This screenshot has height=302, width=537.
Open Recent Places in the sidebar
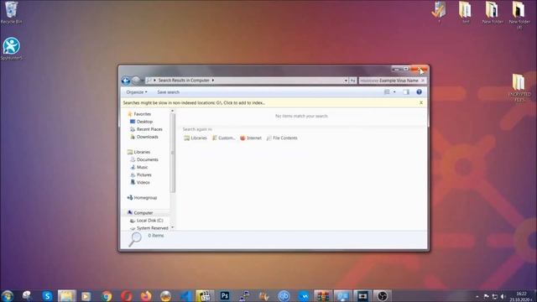(146, 129)
